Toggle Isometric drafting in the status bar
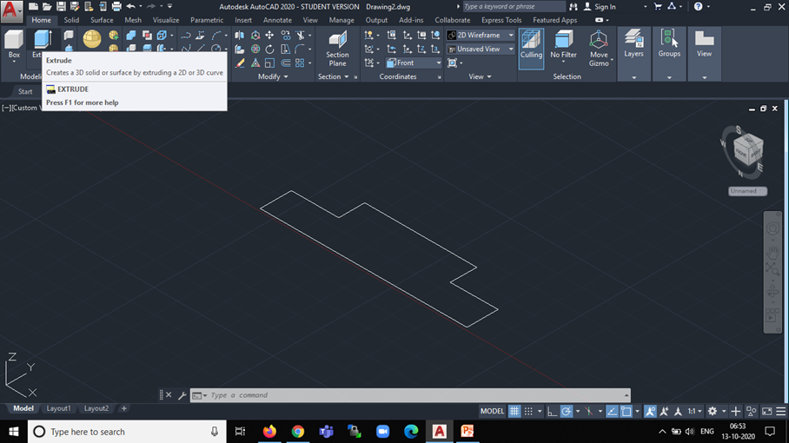Image resolution: width=789 pixels, height=443 pixels. click(x=589, y=412)
